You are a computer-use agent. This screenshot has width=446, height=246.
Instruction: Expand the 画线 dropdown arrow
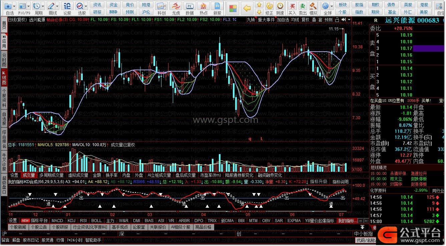pyautogui.click(x=58, y=6)
